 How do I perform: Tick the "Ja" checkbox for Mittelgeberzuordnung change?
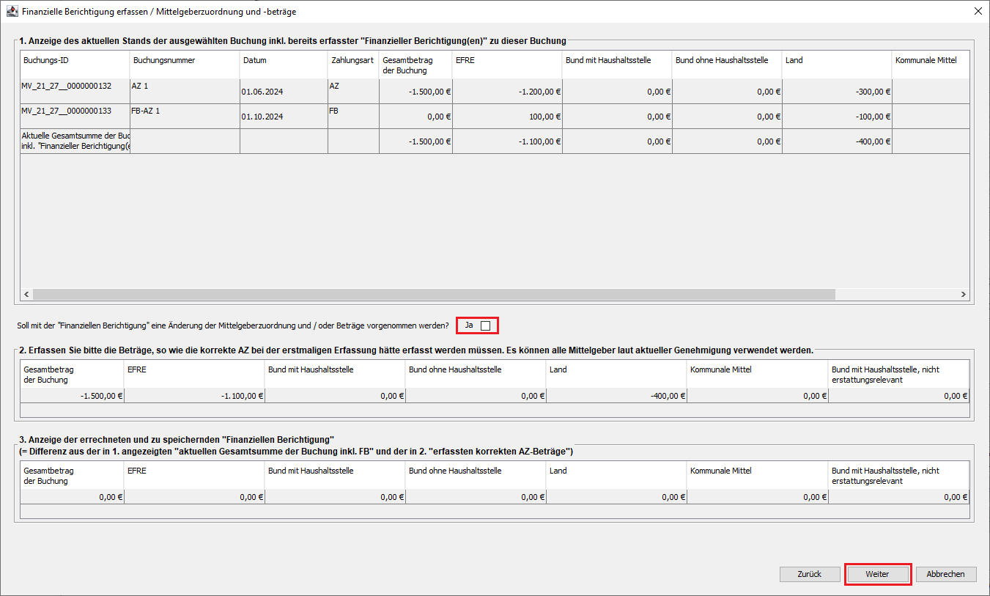[x=485, y=325]
